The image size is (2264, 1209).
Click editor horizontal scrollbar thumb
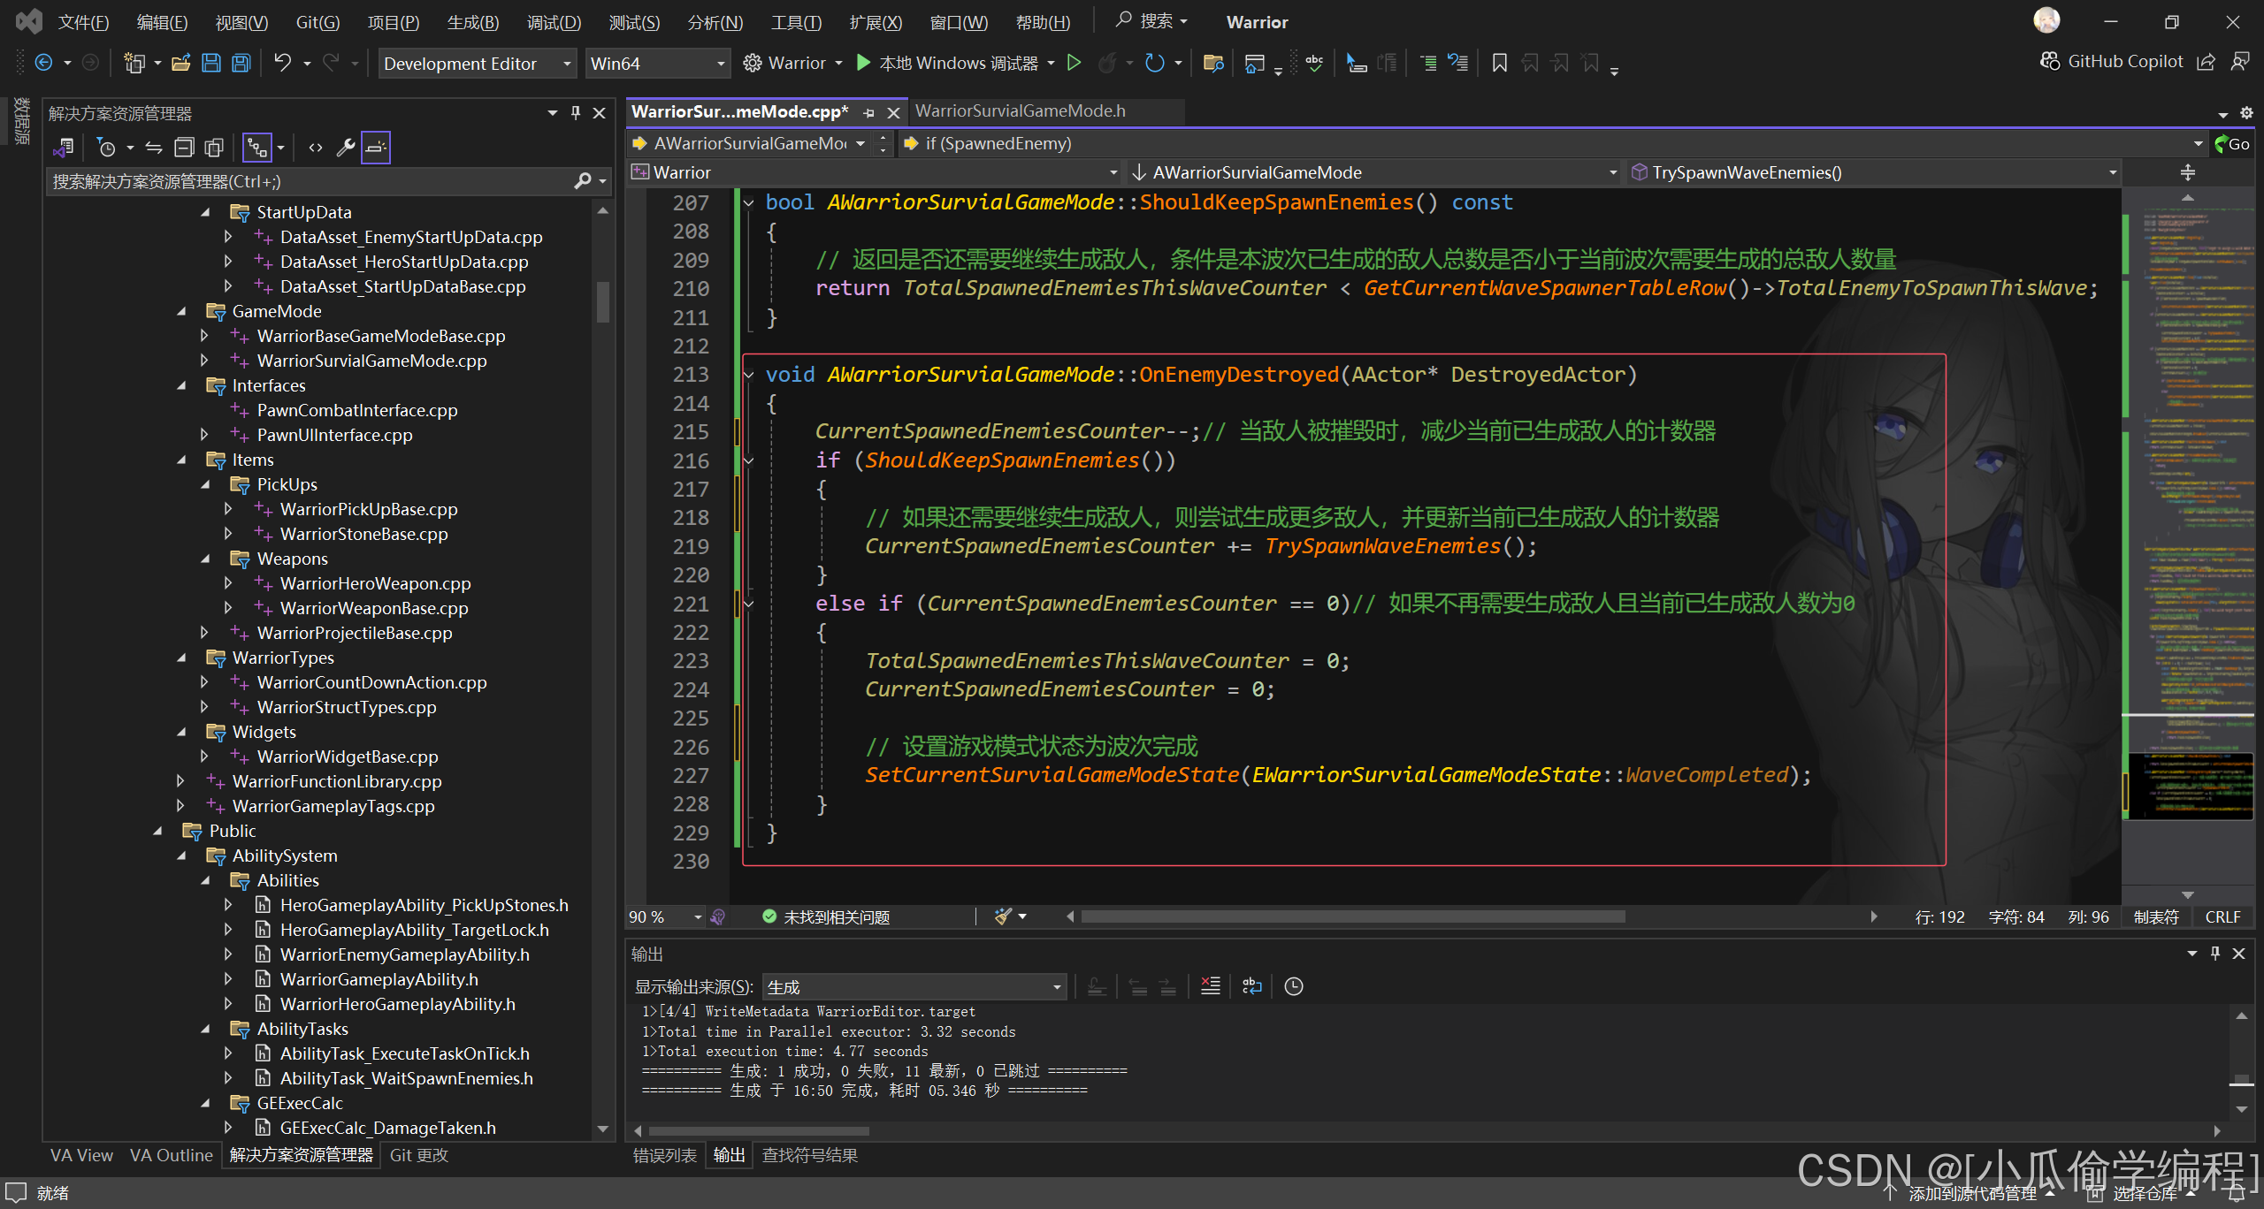pos(1353,916)
